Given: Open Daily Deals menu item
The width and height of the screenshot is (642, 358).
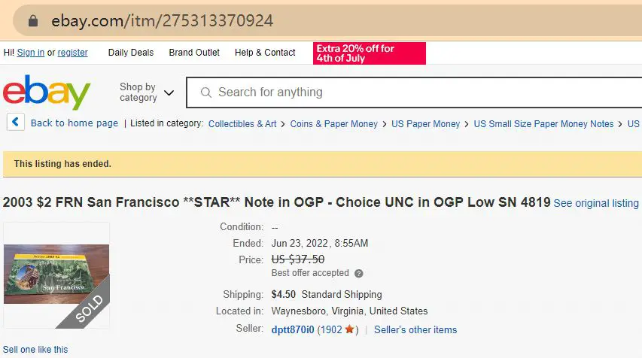Looking at the screenshot, I should click(131, 53).
